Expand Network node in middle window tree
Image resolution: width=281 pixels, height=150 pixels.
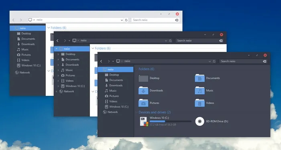(57, 91)
